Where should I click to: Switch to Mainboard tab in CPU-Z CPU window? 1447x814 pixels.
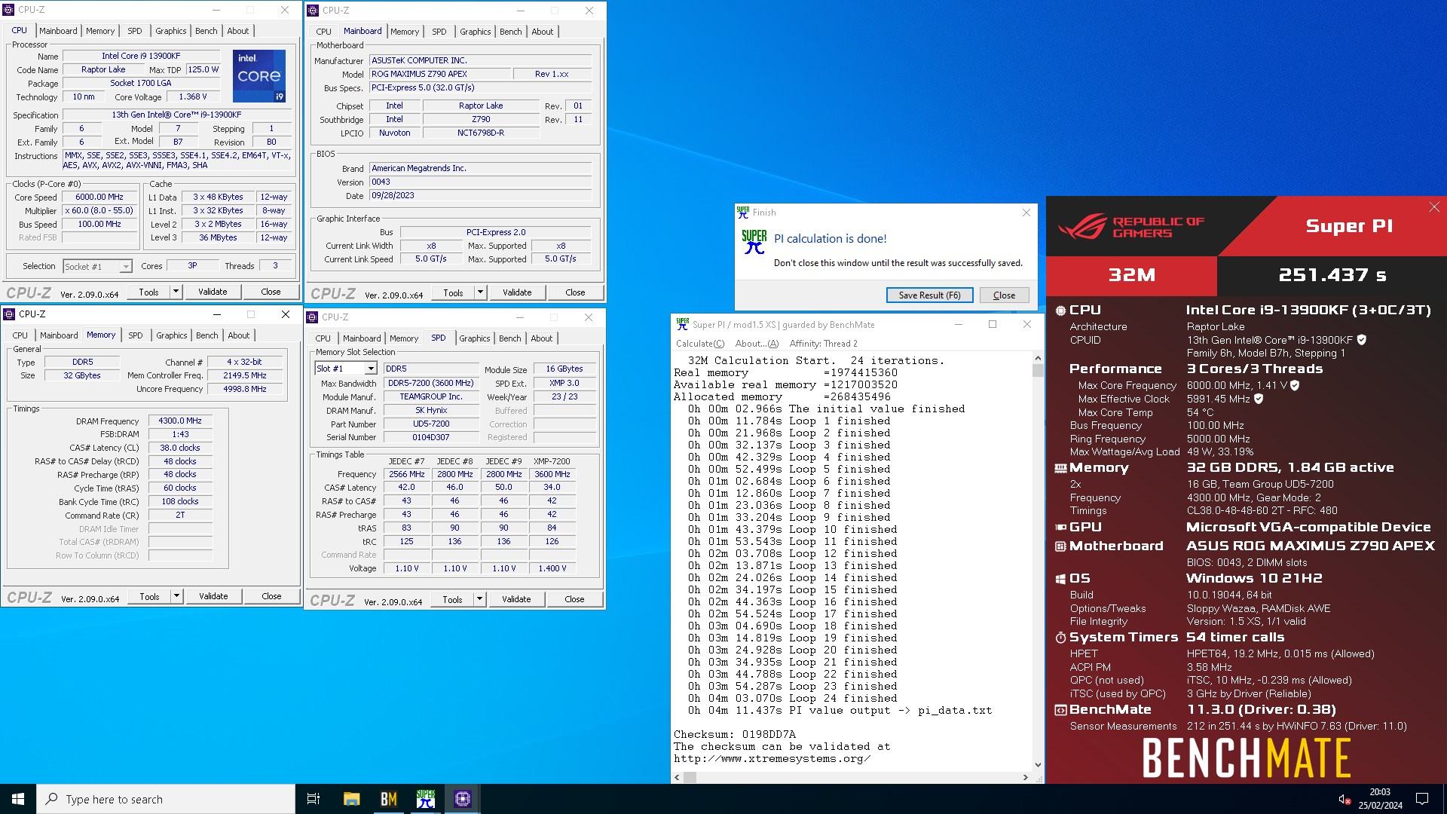(58, 31)
